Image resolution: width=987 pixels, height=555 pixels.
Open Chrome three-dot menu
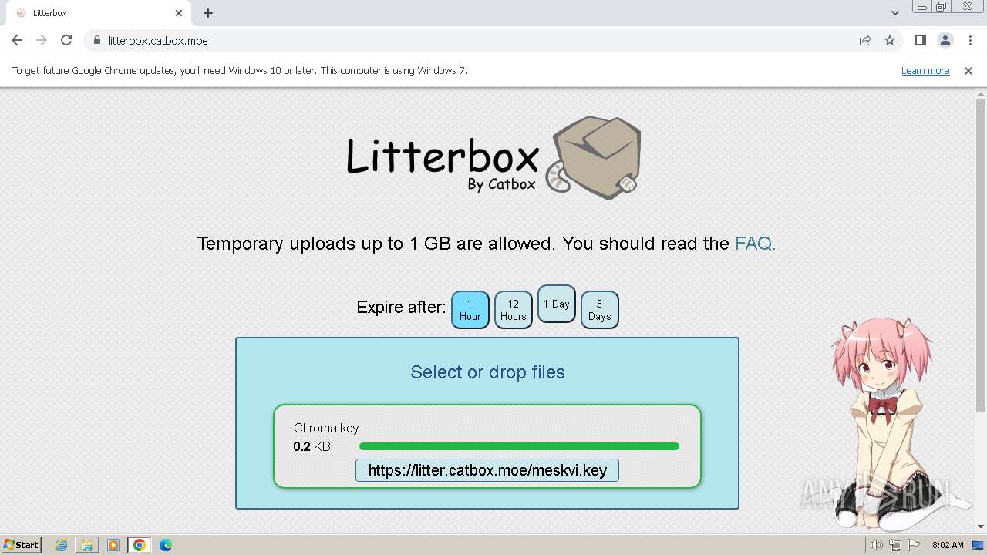(970, 40)
